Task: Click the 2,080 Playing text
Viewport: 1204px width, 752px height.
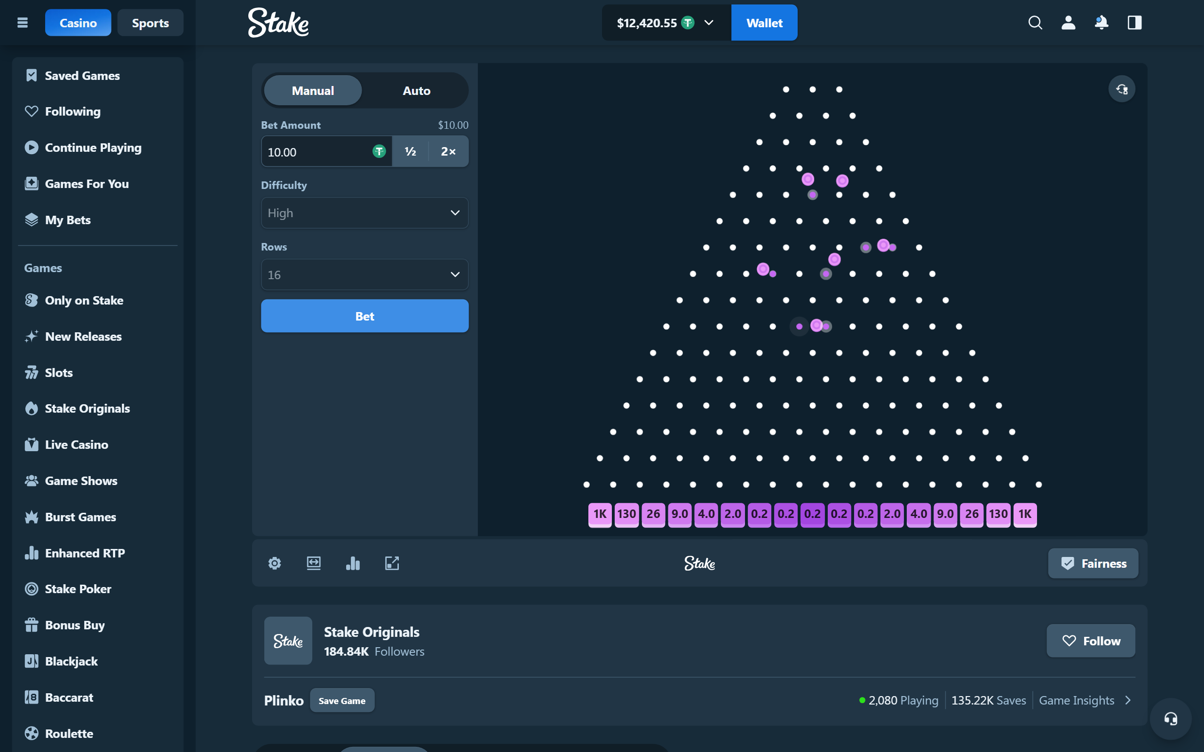Action: (x=903, y=700)
